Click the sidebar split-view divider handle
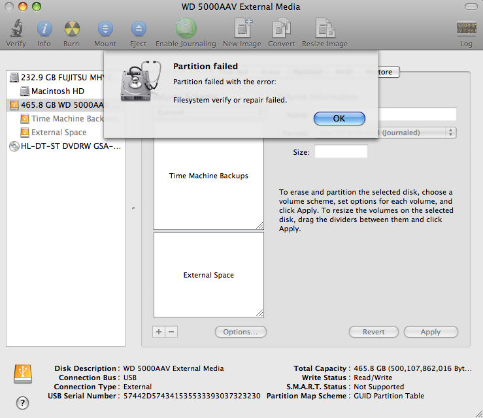The height and width of the screenshot is (418, 483). click(133, 208)
